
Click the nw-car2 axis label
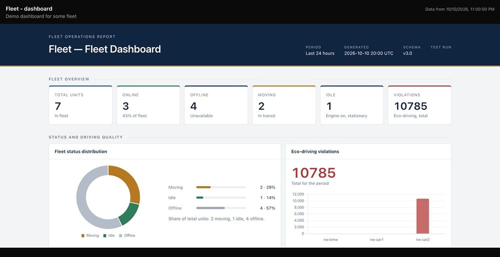(422, 240)
